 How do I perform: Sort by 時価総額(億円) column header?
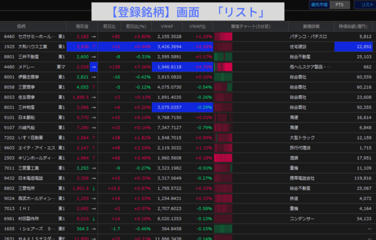point(354,26)
